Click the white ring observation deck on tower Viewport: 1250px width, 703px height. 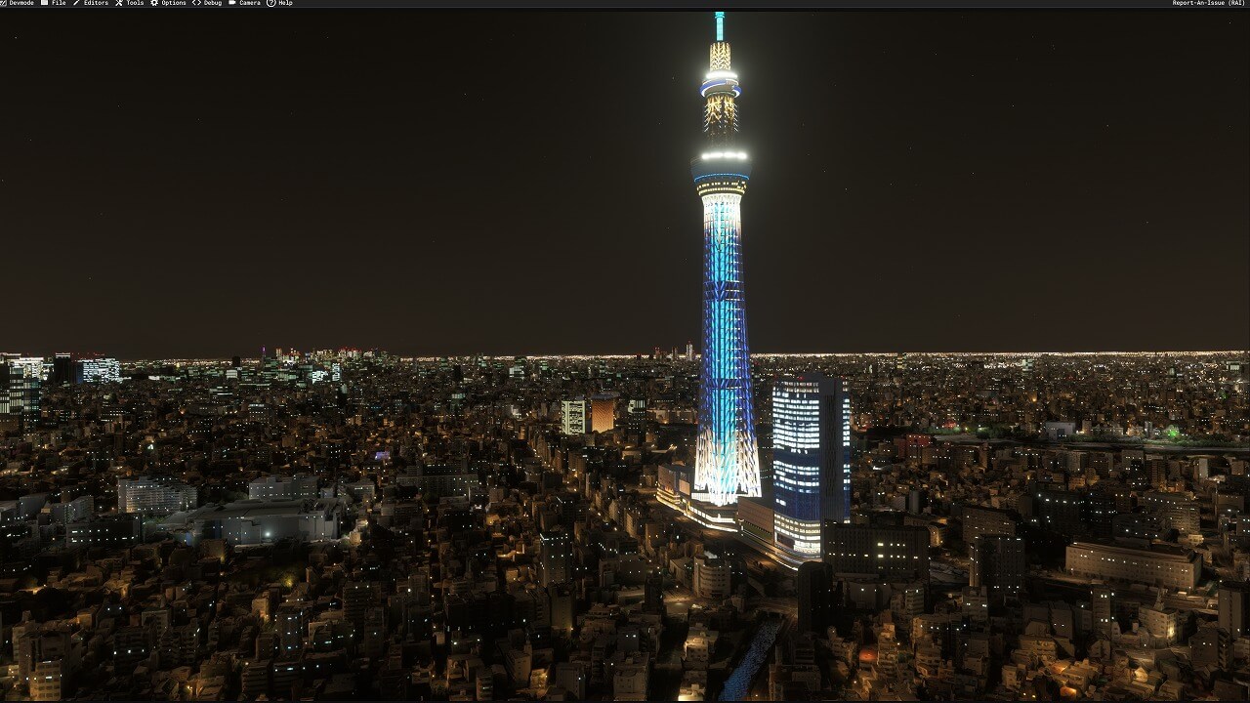[723, 156]
